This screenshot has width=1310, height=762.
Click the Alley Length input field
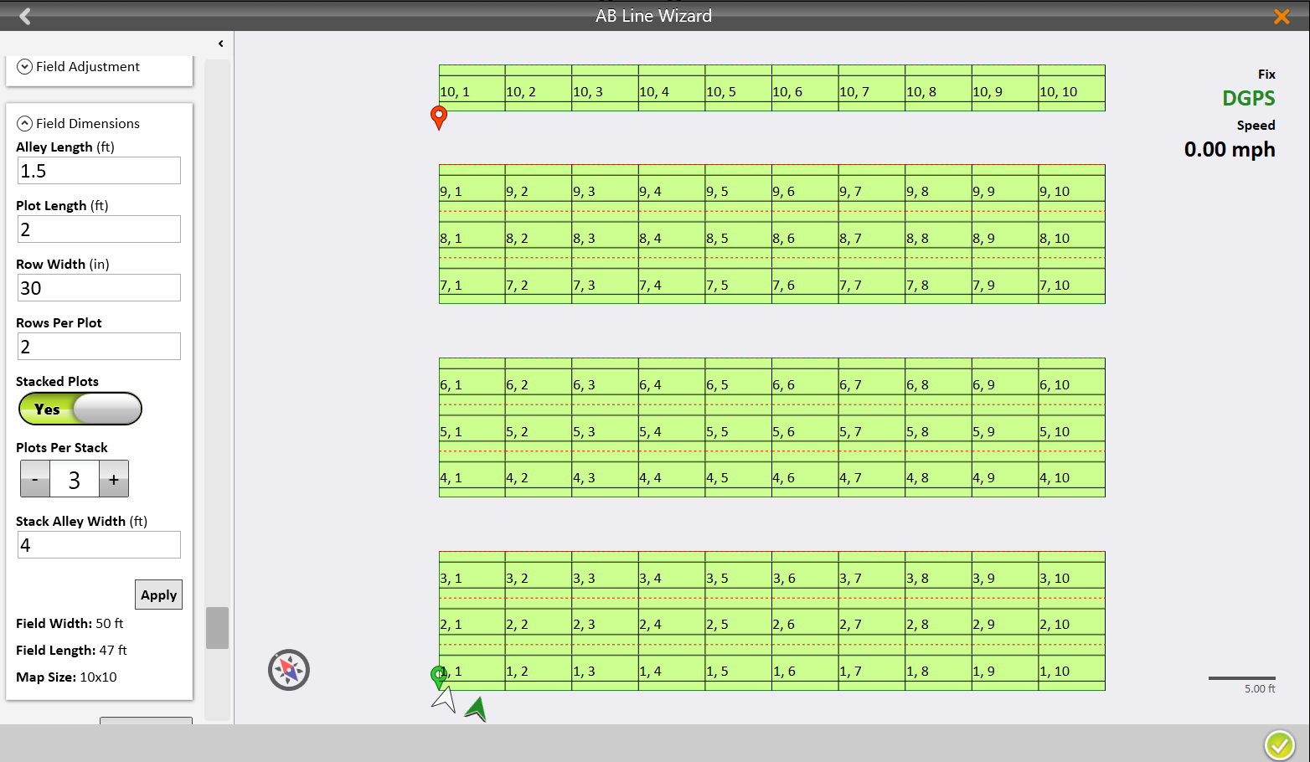tap(99, 171)
